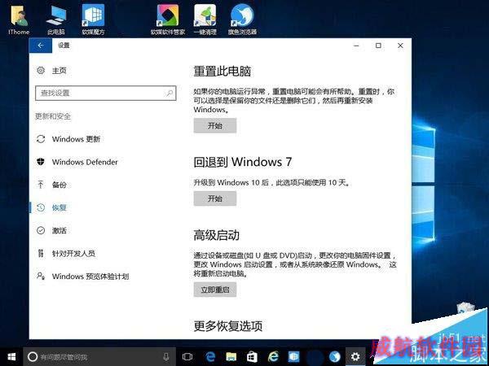Select the 备份 upload arrow icon
Image resolution: width=489 pixels, height=366 pixels.
tap(41, 185)
